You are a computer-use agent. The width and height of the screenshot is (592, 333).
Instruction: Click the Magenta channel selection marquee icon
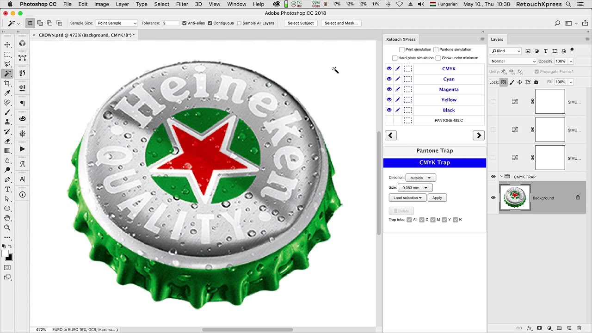tap(407, 89)
